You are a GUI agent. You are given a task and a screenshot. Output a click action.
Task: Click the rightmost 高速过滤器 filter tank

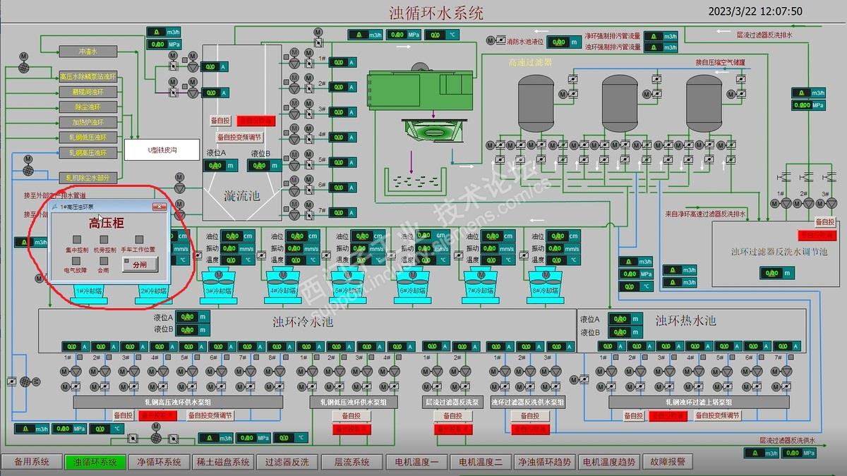pyautogui.click(x=704, y=103)
